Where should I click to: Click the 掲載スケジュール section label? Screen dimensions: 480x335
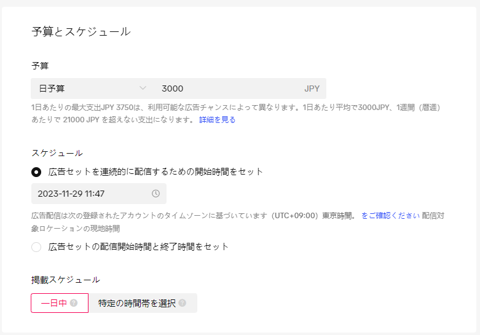click(65, 280)
